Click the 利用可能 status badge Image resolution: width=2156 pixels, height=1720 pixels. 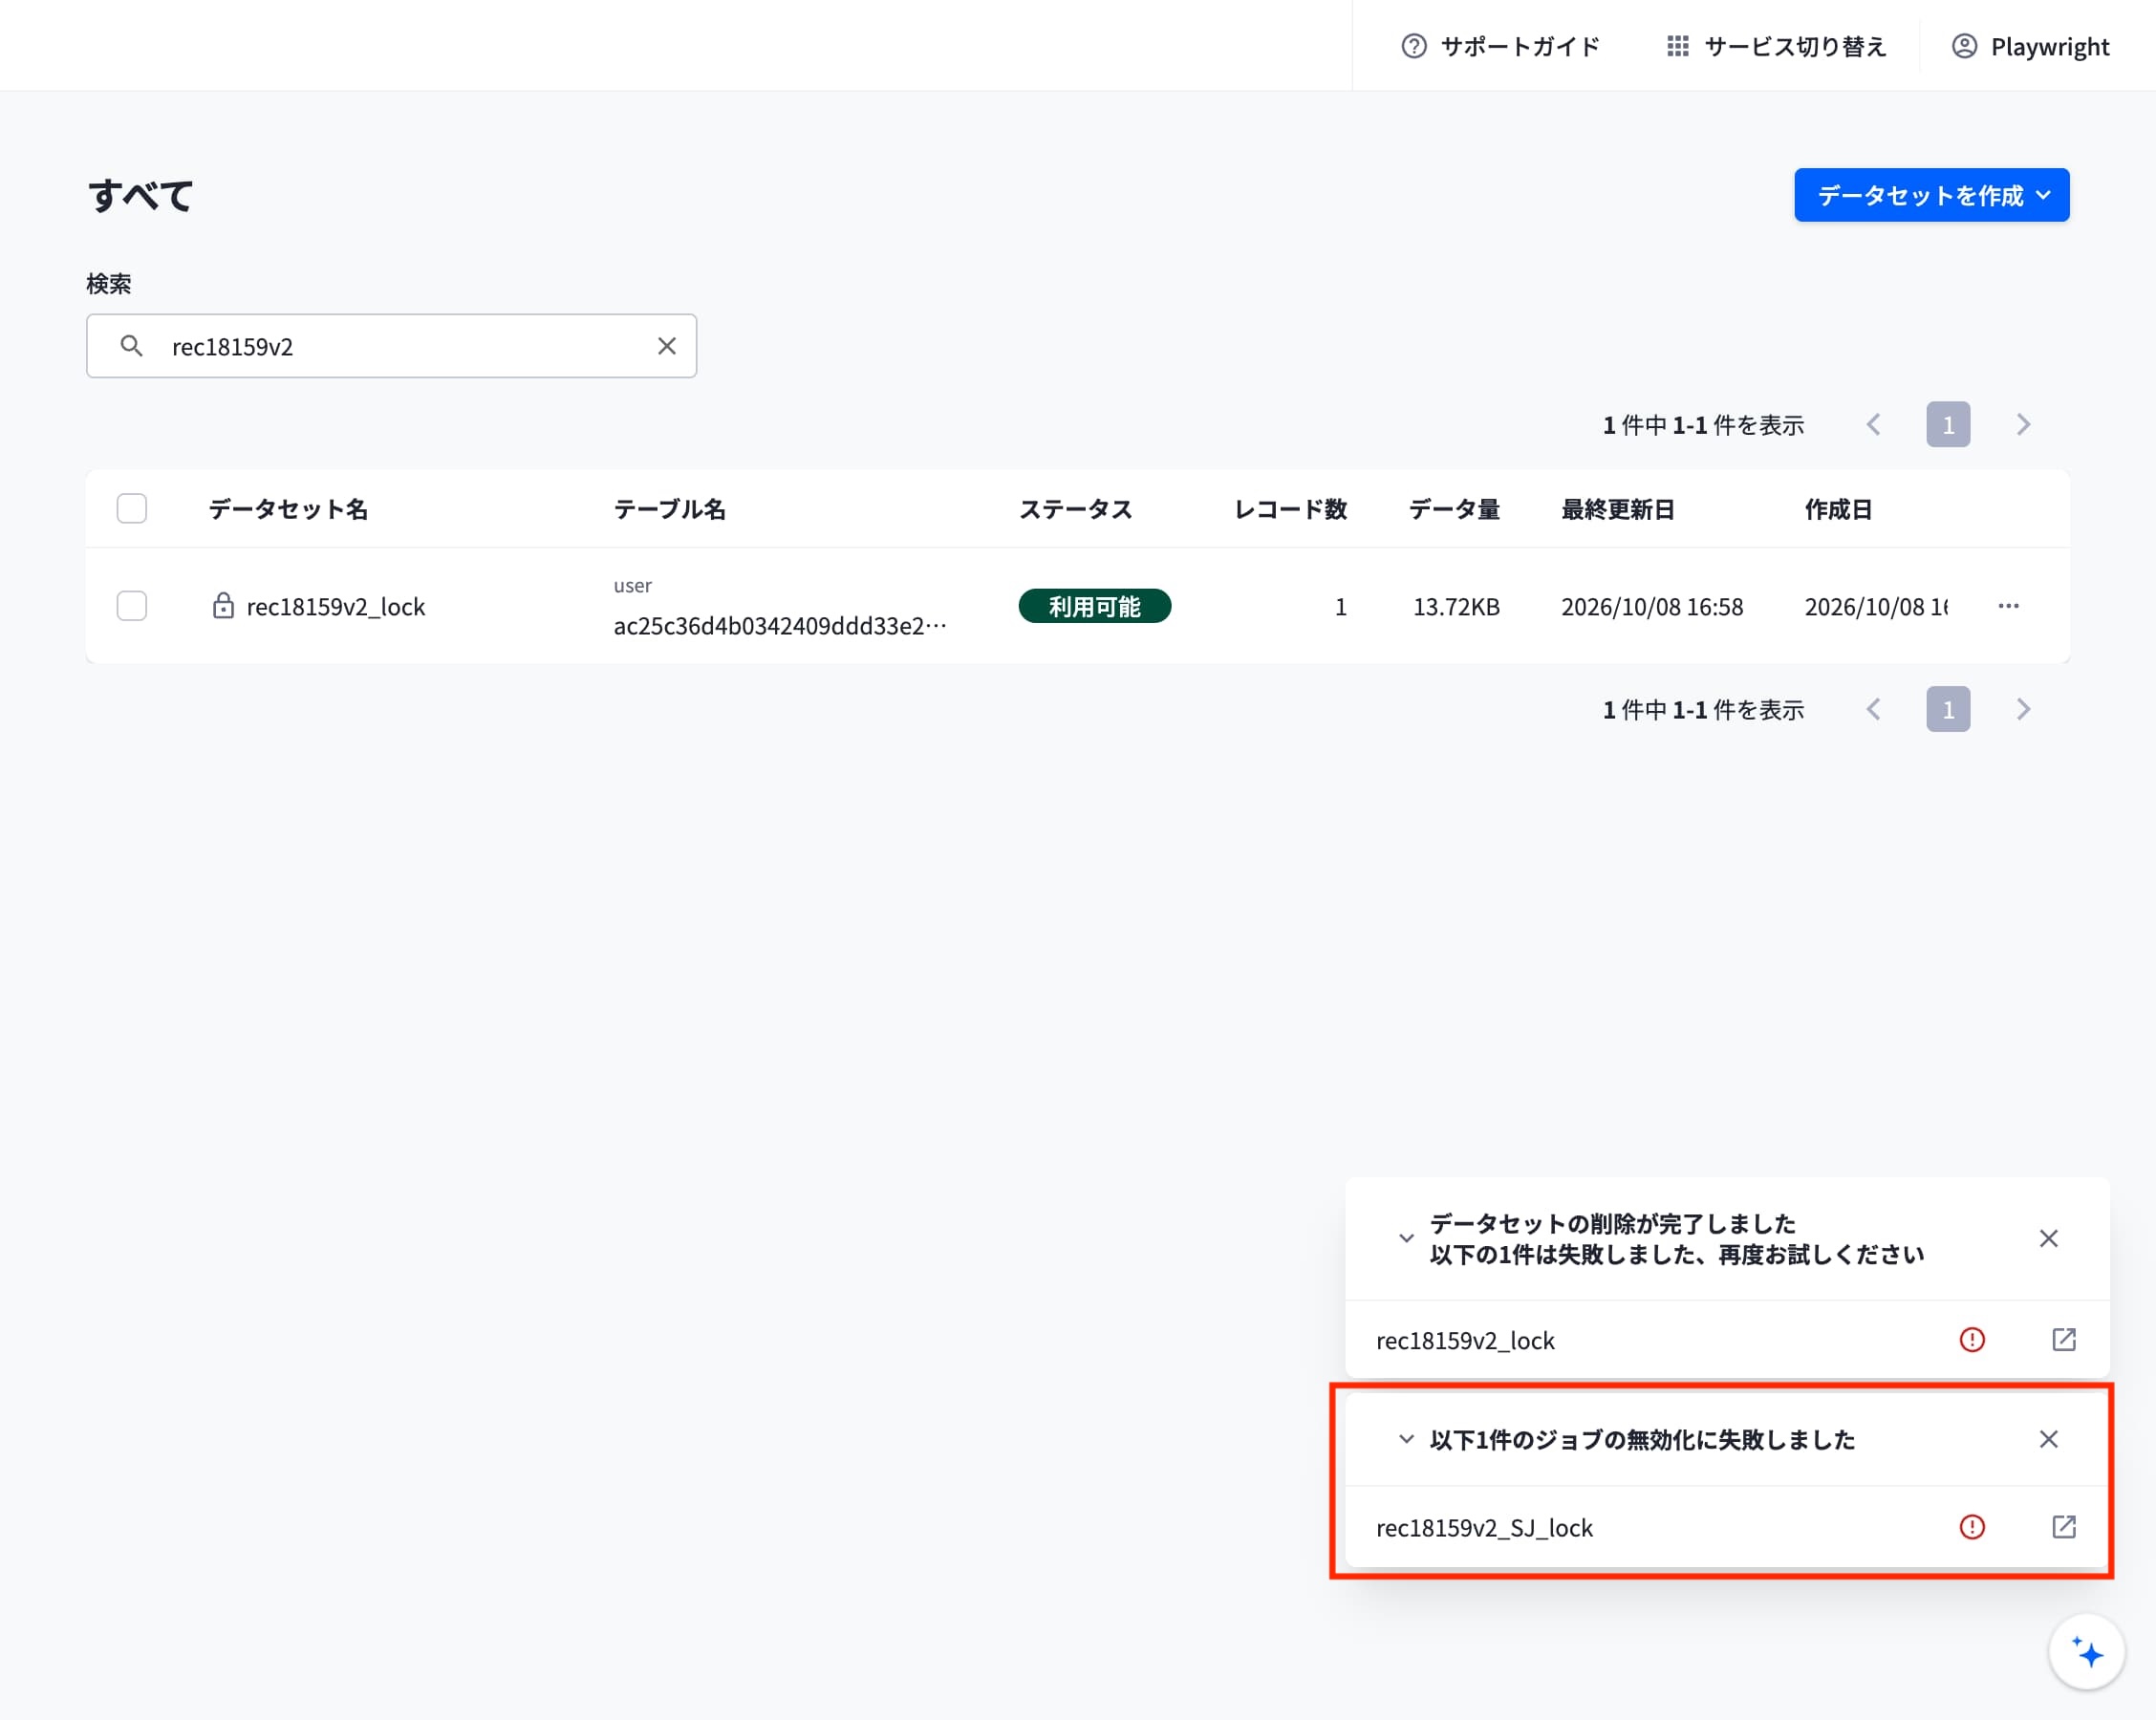pyautogui.click(x=1094, y=606)
